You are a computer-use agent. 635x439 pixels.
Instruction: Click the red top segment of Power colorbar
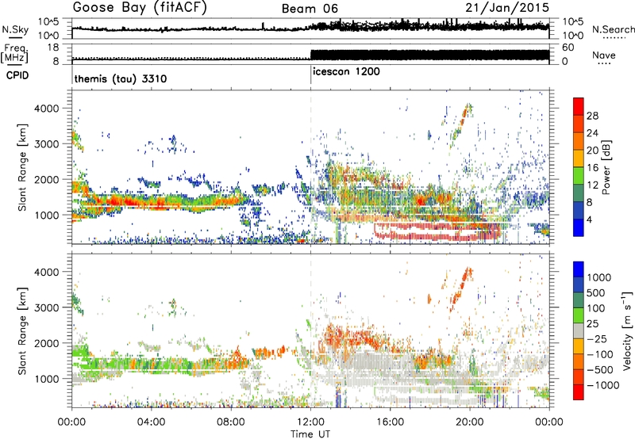tap(579, 106)
